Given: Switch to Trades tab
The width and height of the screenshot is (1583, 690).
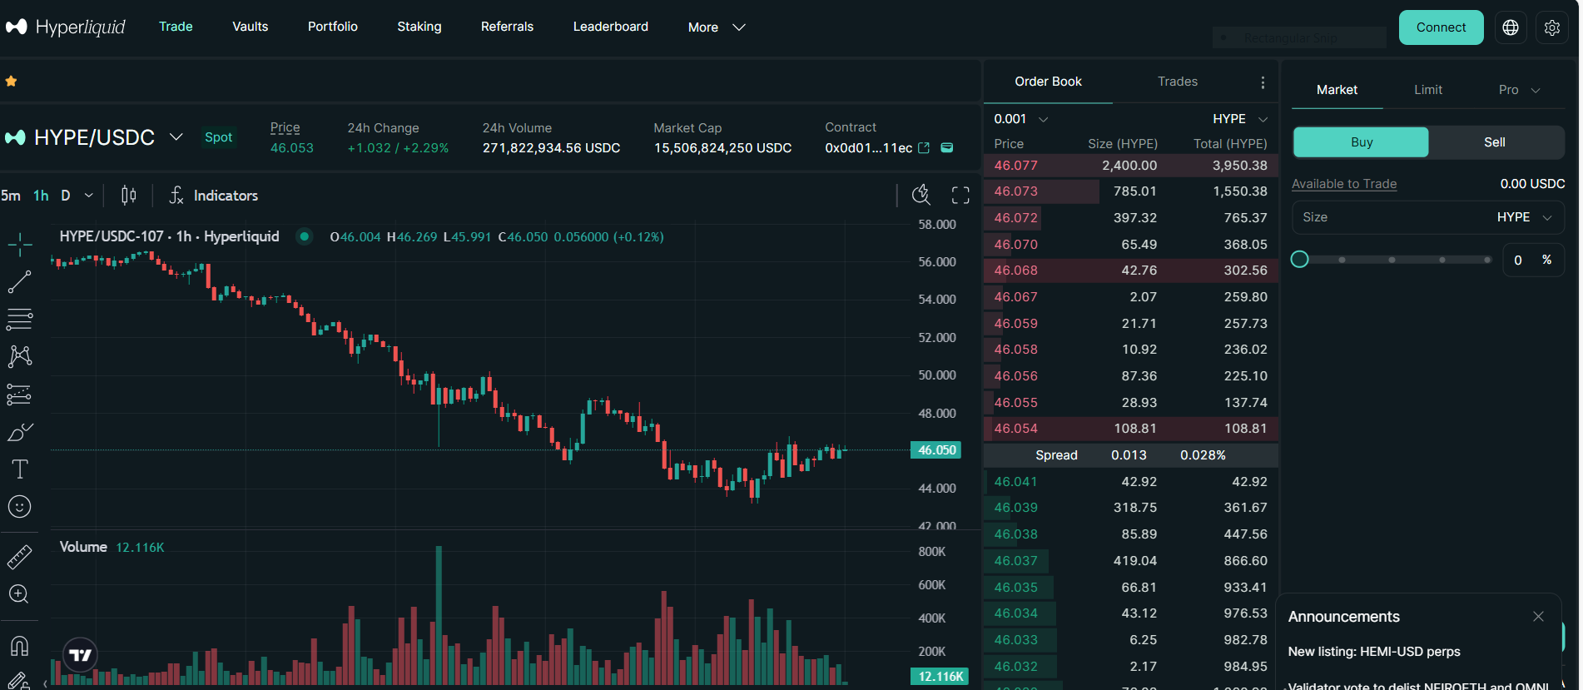Looking at the screenshot, I should point(1178,82).
